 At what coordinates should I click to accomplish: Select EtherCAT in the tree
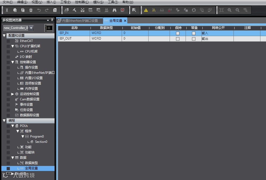pos(26,41)
